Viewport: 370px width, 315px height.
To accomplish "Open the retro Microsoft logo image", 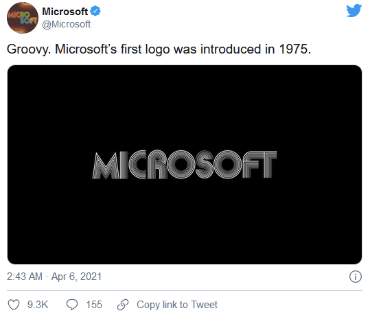I will click(185, 165).
